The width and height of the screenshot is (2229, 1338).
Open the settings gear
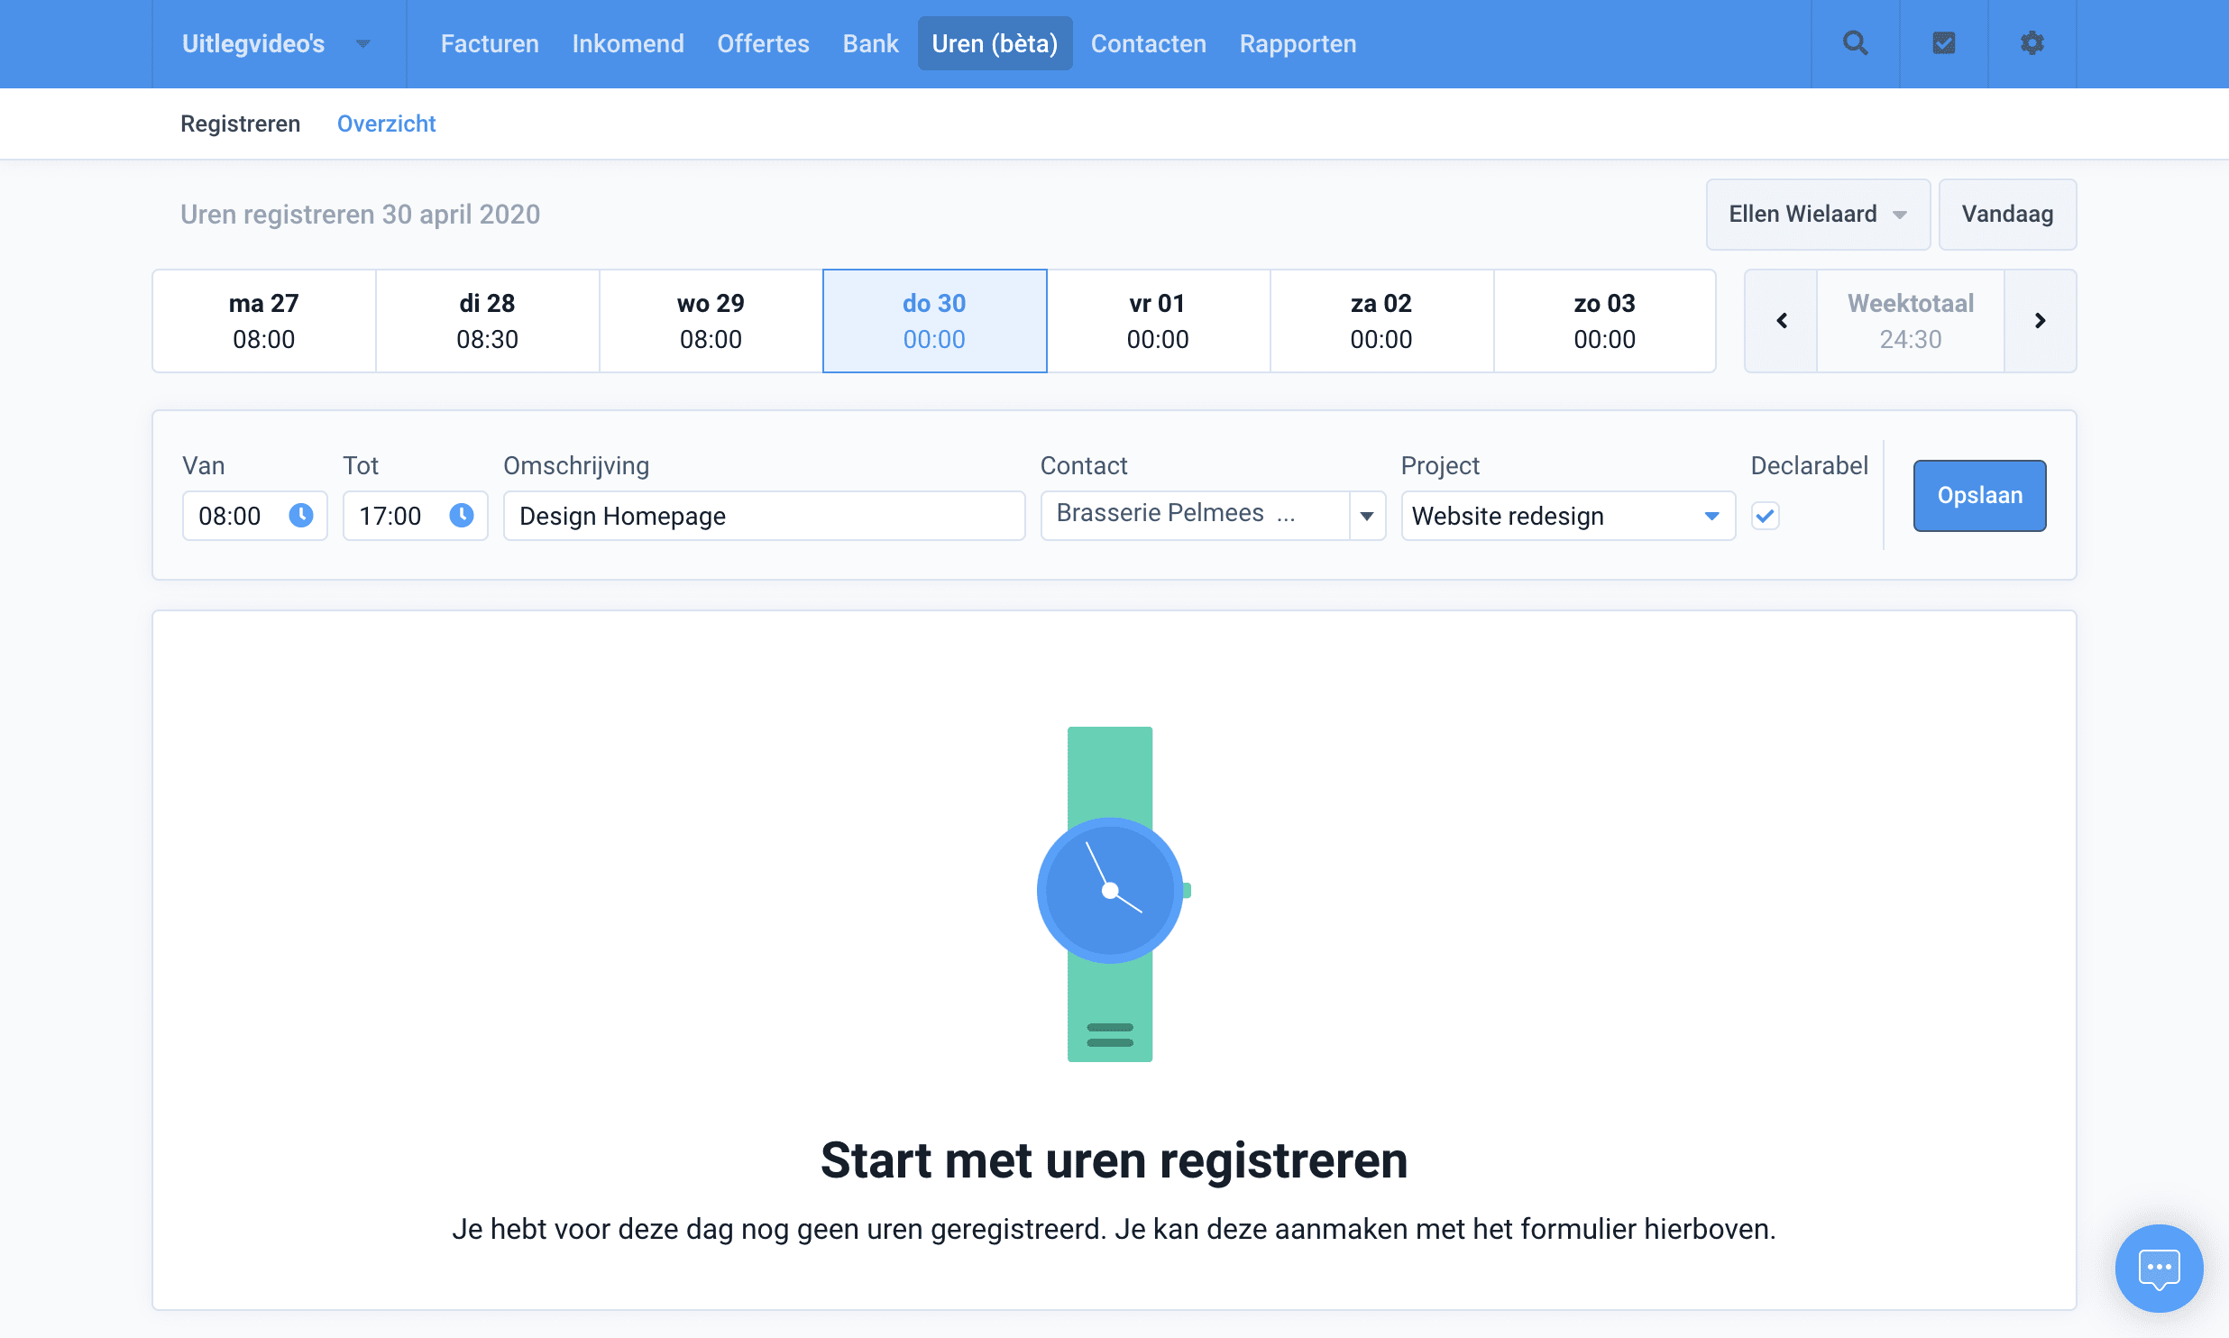pos(2032,42)
